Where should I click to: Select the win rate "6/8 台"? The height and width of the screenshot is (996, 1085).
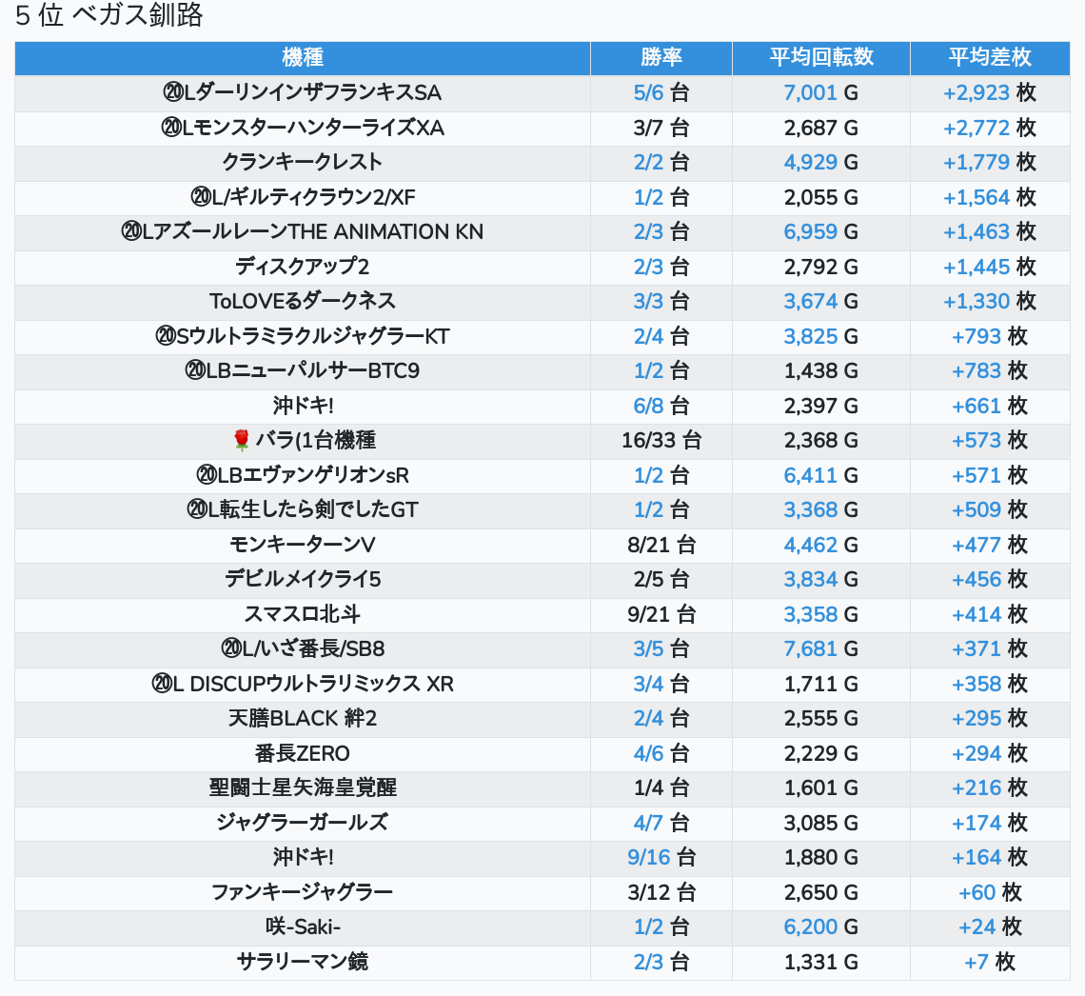(661, 406)
